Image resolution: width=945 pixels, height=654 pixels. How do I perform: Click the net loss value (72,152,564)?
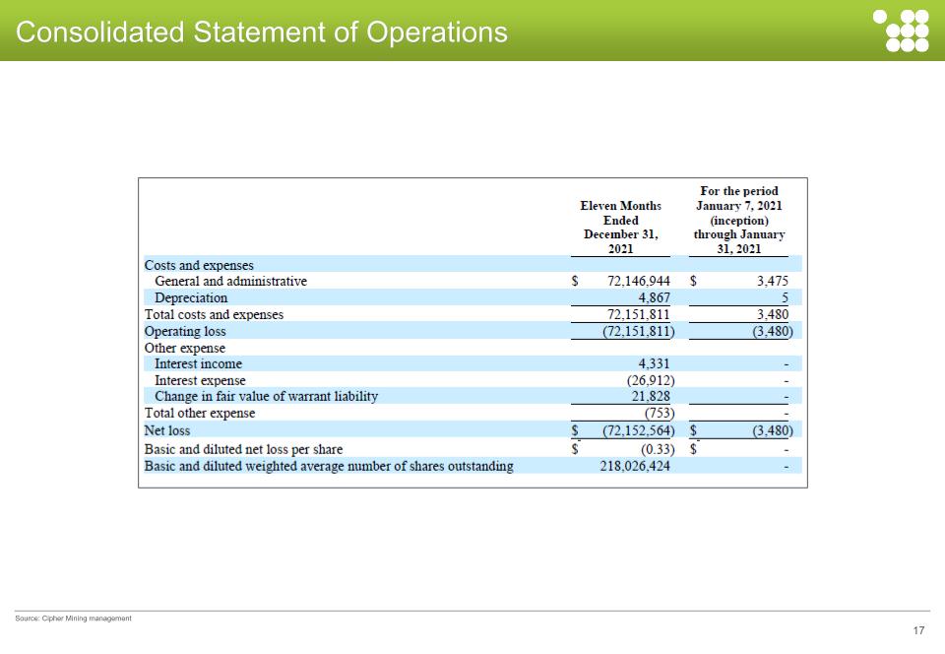click(638, 431)
